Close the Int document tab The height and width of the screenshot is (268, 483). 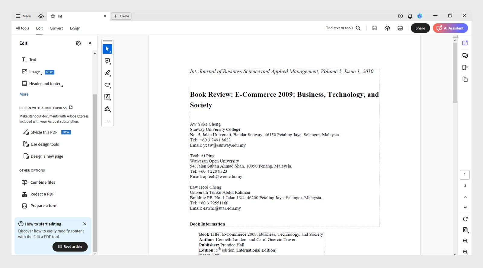pyautogui.click(x=105, y=16)
